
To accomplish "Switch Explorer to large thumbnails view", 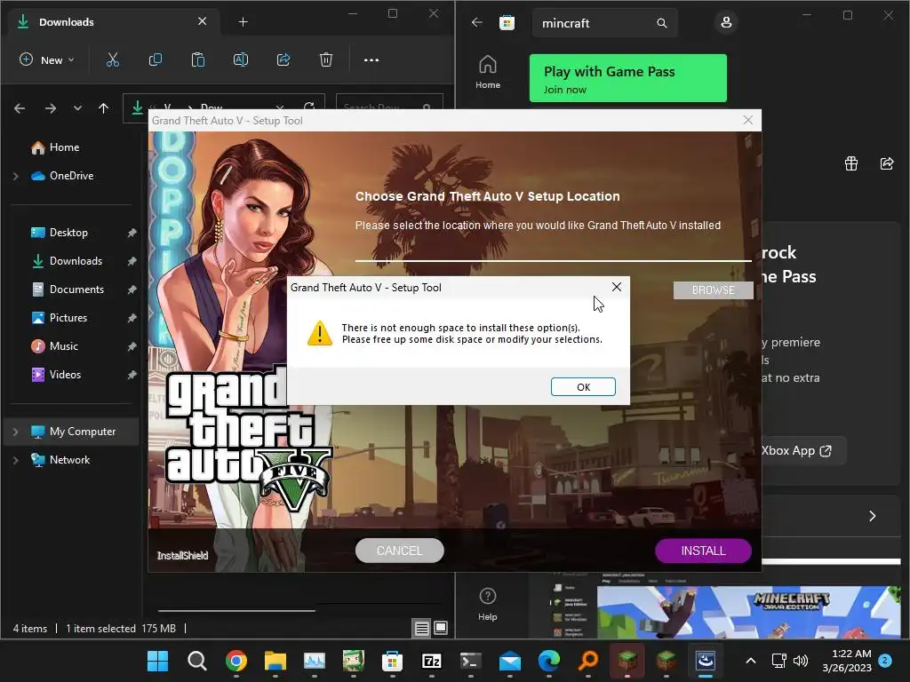I will point(441,628).
